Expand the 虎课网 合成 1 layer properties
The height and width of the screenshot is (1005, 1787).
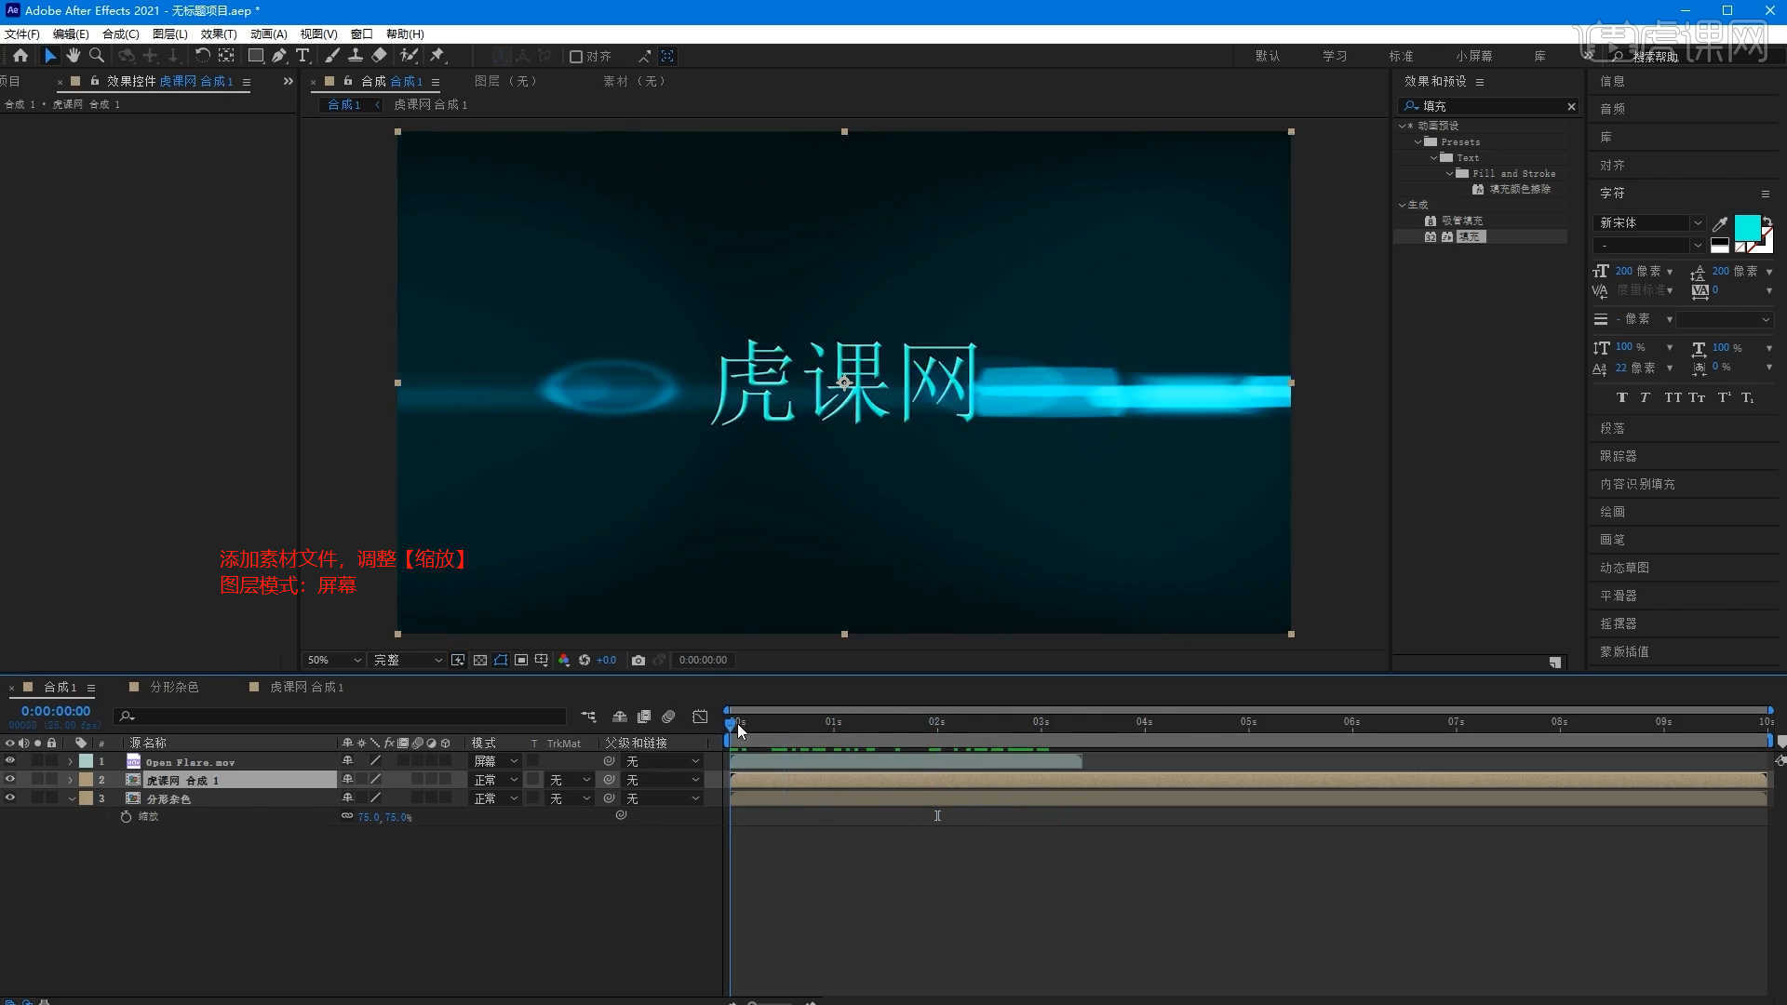[x=71, y=780]
